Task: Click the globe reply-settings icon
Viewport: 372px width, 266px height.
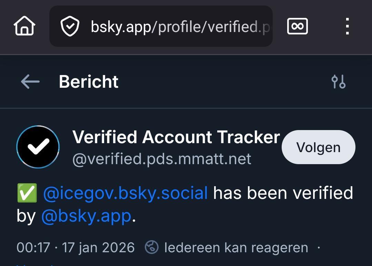Action: tap(151, 247)
